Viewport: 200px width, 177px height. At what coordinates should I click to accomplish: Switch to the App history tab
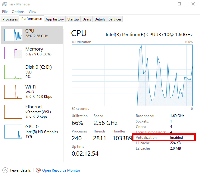pos(55,19)
